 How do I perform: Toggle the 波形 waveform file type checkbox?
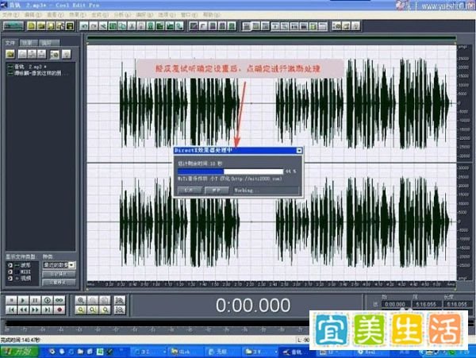(x=10, y=265)
